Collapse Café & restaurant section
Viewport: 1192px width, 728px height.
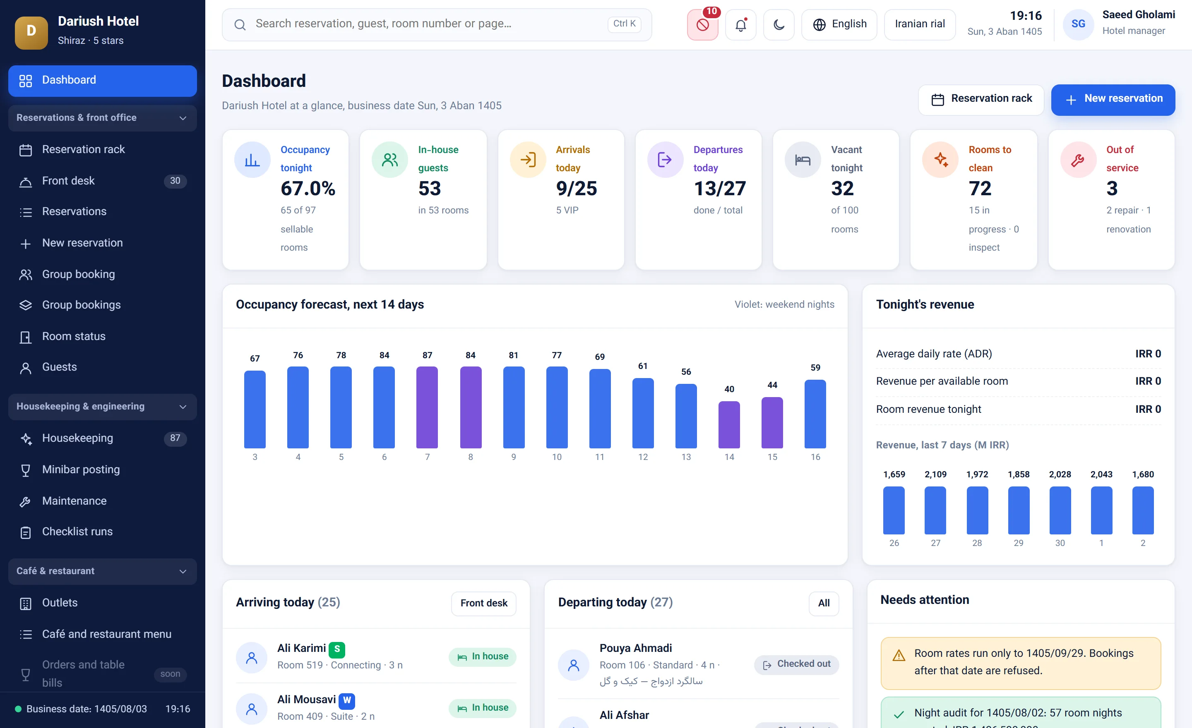pos(103,571)
